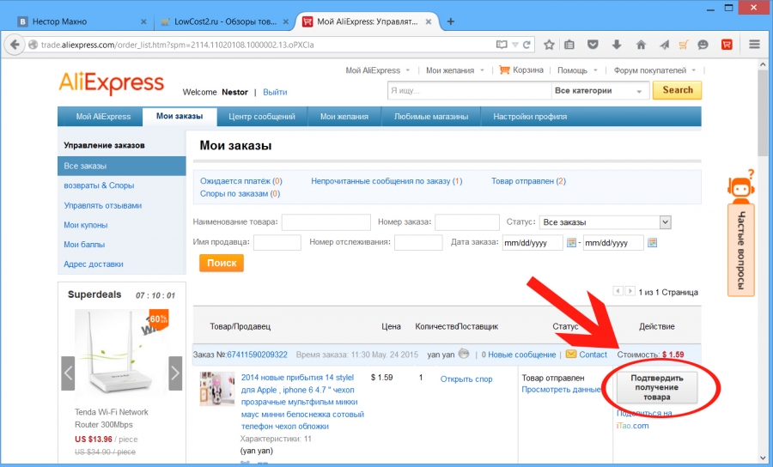Open Все категории search dropdown
Image resolution: width=773 pixels, height=467 pixels.
(x=600, y=91)
